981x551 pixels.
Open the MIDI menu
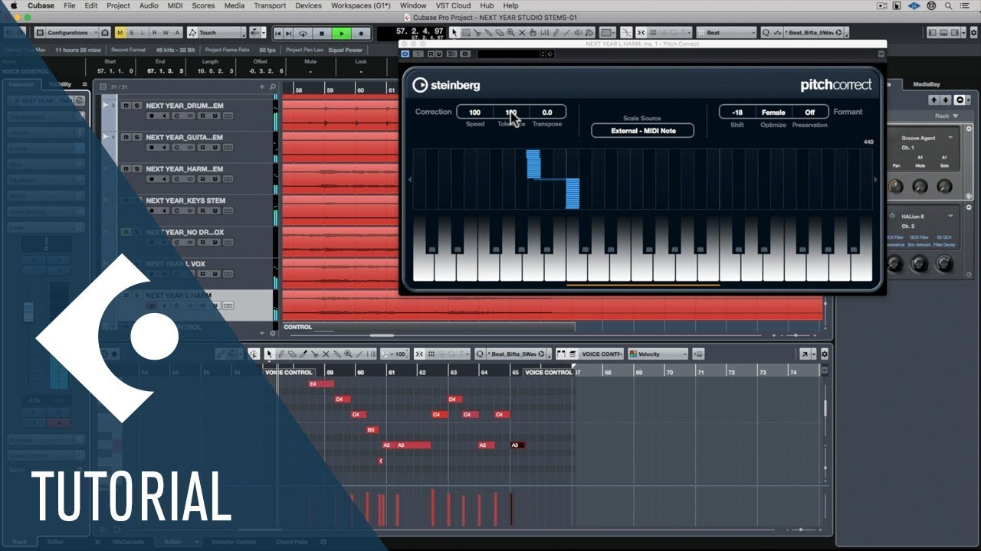[176, 5]
